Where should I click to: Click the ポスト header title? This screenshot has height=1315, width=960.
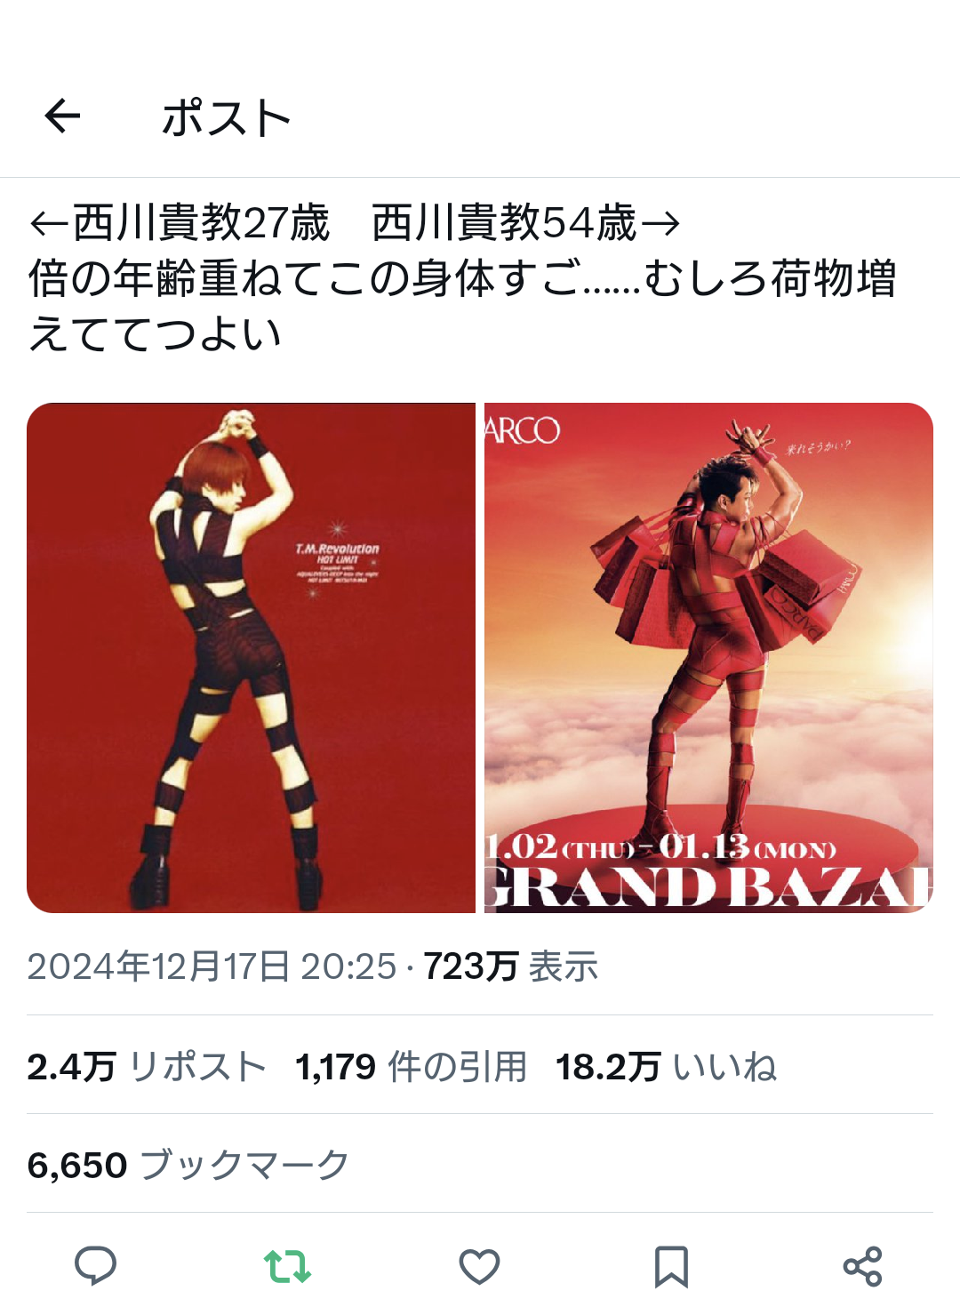click(x=227, y=117)
